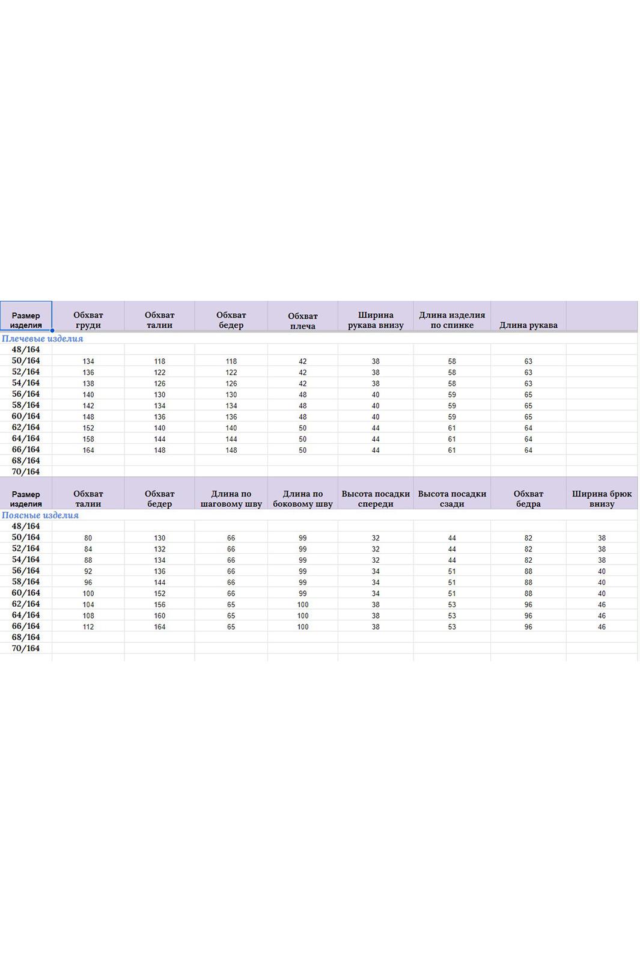Select the 'Ширина брюк внизу' header cell
Image resolution: width=640 pixels, height=962 pixels.
(602, 498)
